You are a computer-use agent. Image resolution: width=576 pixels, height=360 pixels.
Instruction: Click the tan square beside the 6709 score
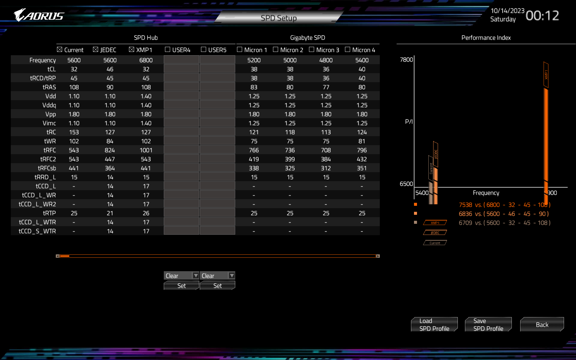pos(415,222)
